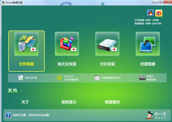Click the 回收站恢复 recycle bin icon
The width and height of the screenshot is (172, 122).
tap(21, 78)
